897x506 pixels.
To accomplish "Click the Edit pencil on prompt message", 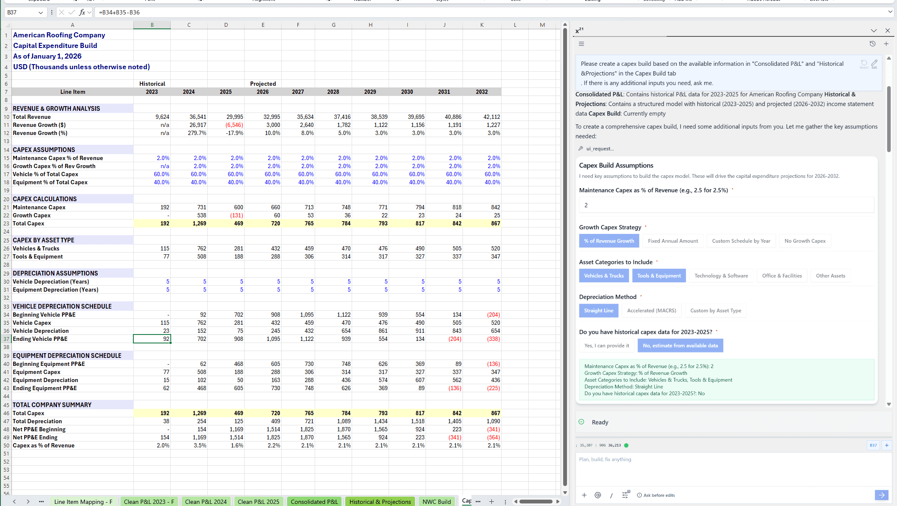I will pos(874,63).
